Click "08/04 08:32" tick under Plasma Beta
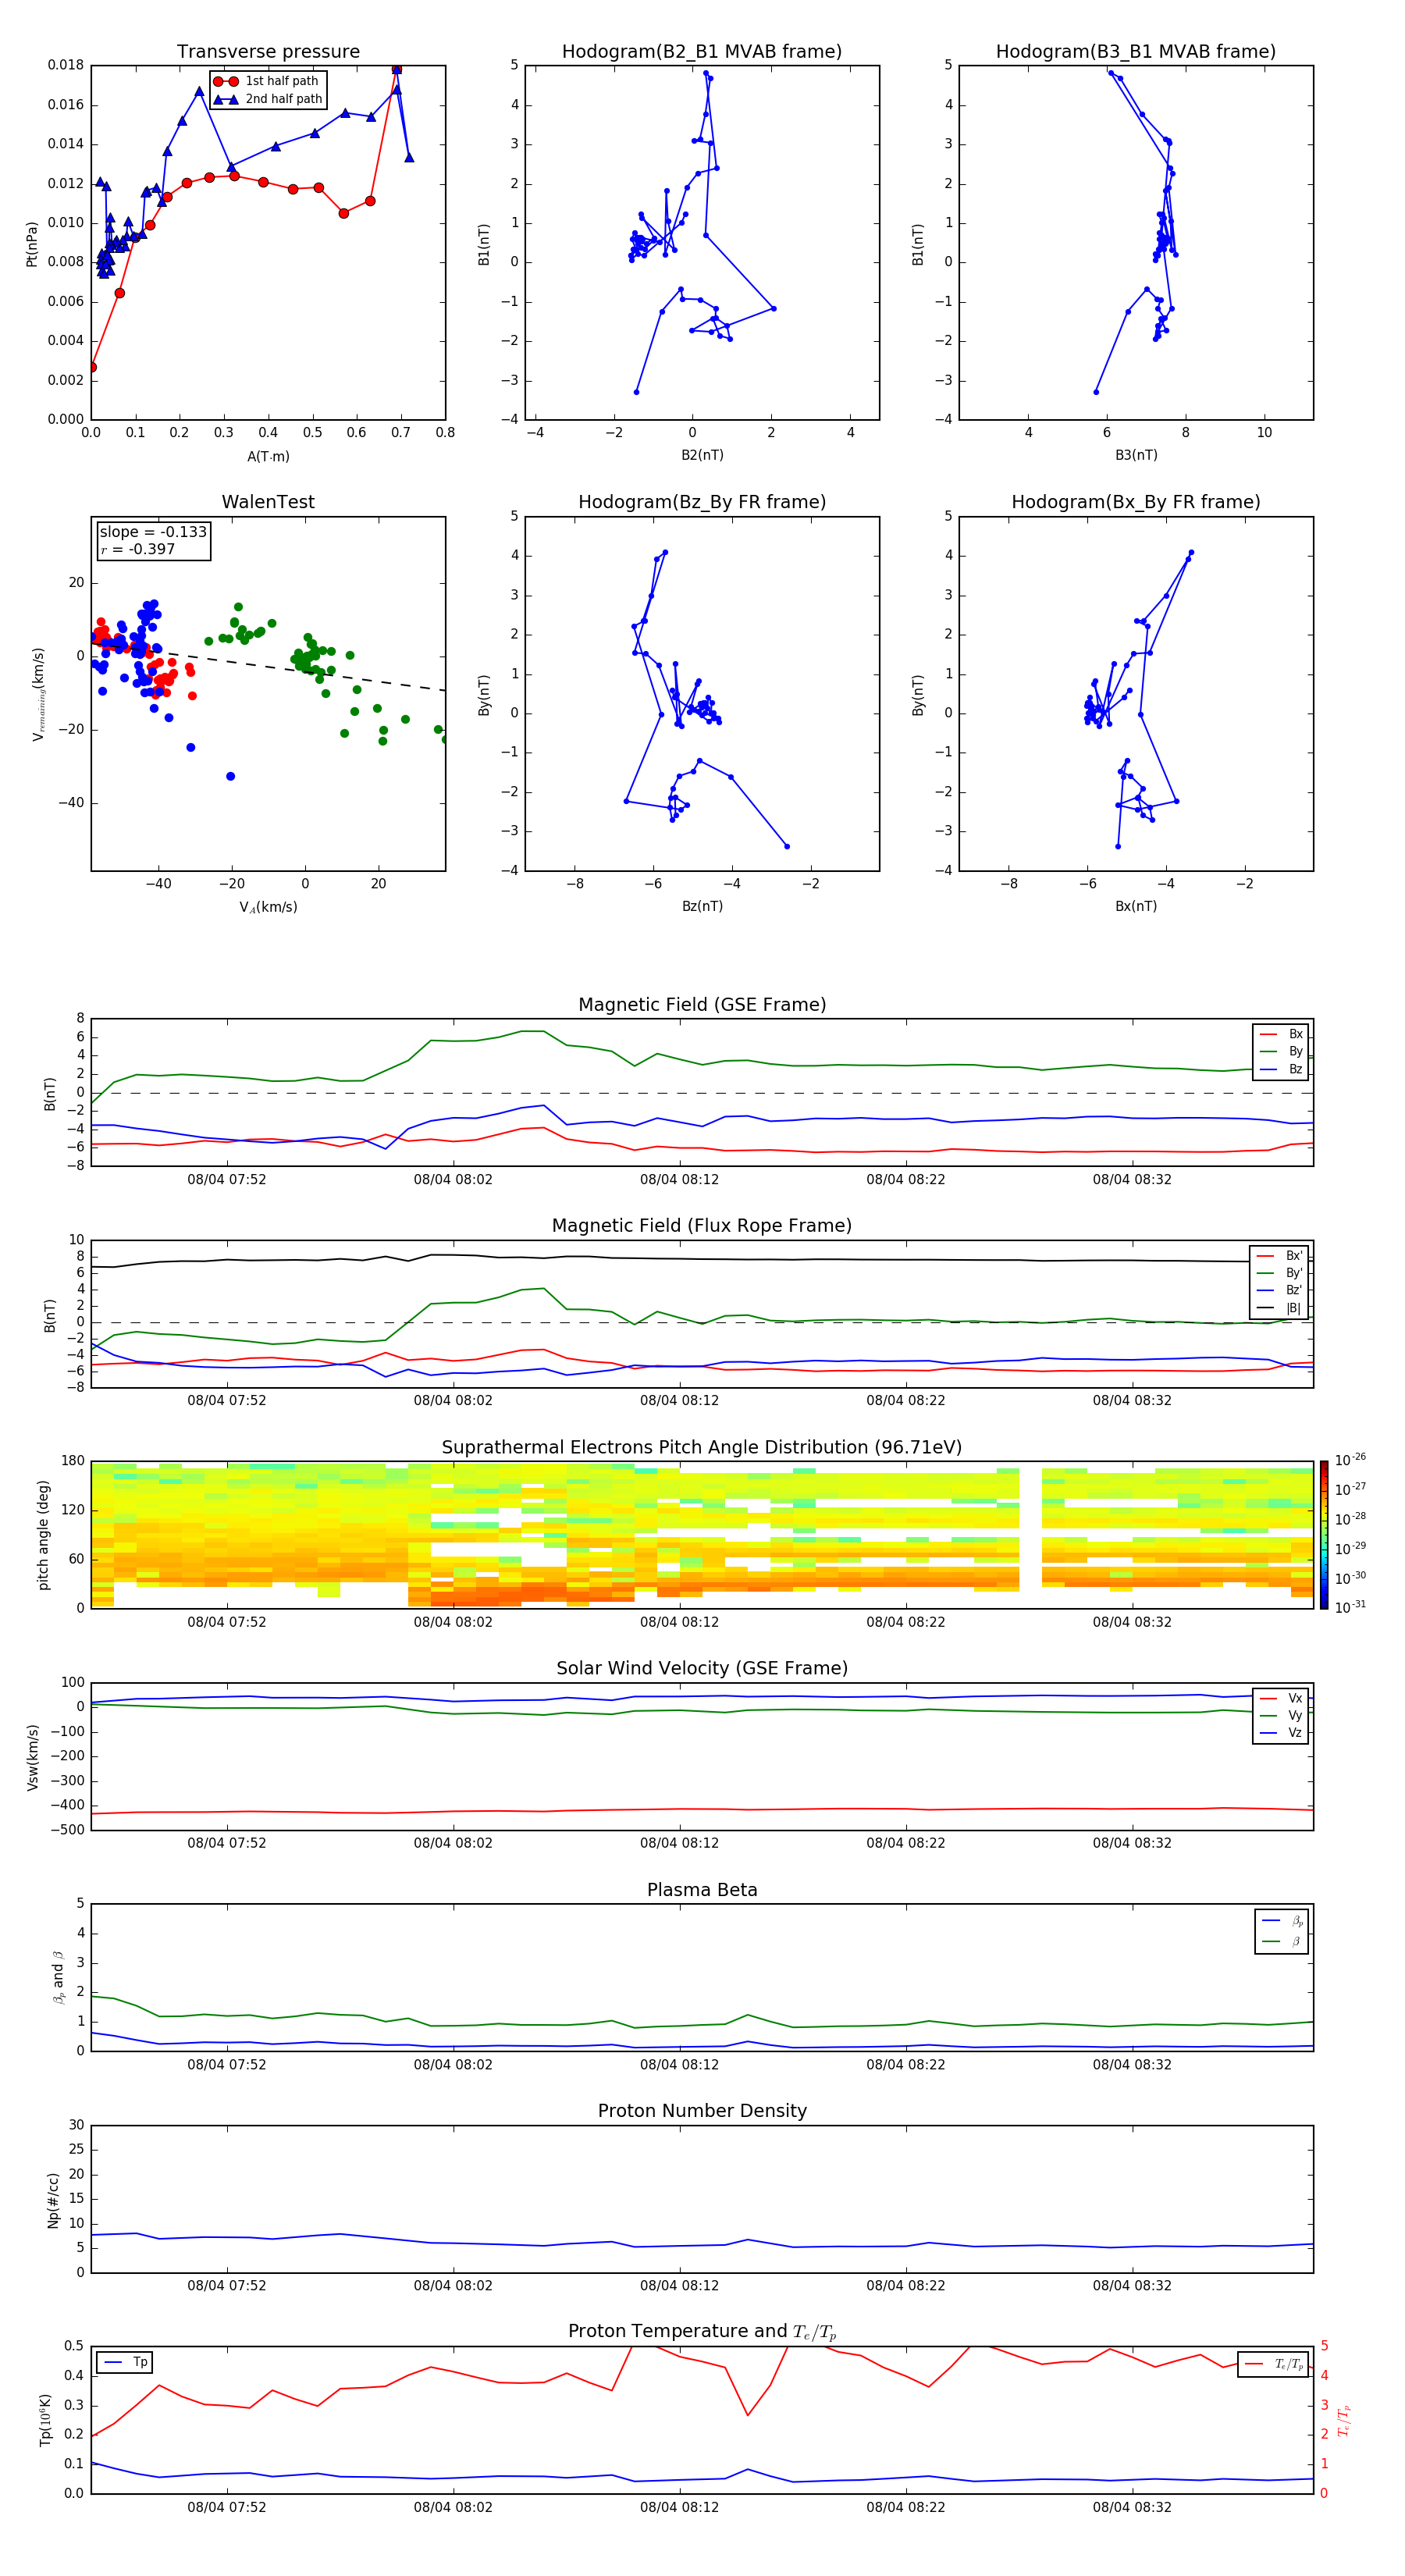 click(1132, 2065)
